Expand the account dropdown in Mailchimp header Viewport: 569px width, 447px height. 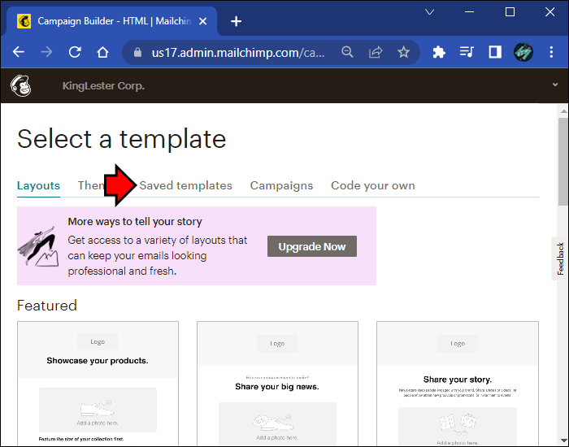click(x=555, y=85)
